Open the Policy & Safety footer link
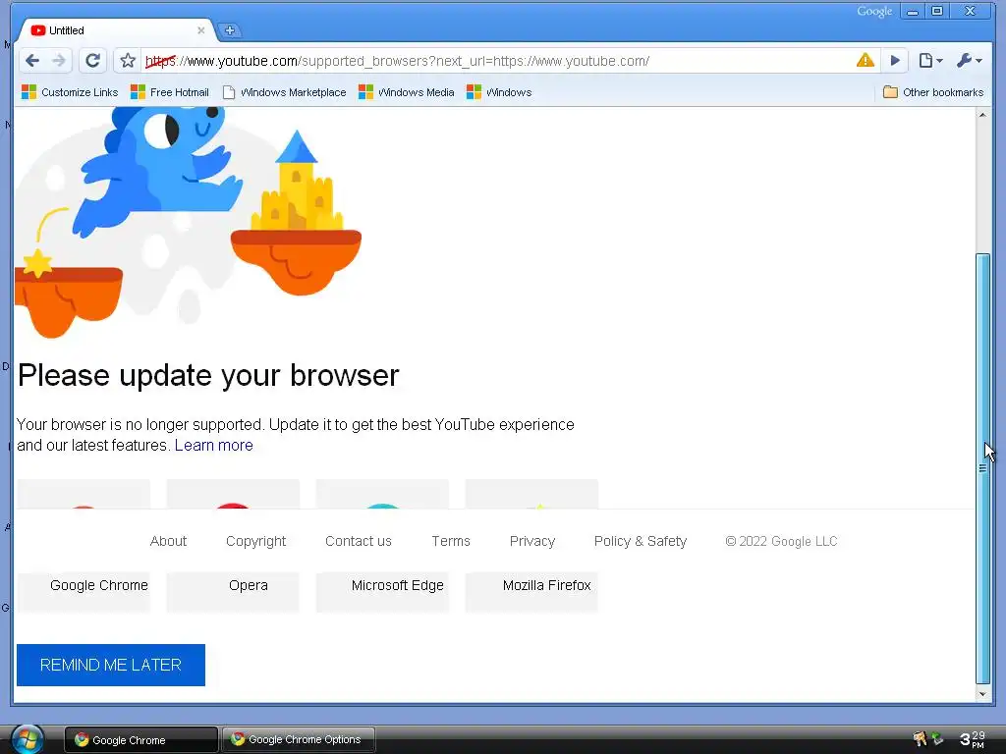The height and width of the screenshot is (754, 1006). (x=641, y=541)
